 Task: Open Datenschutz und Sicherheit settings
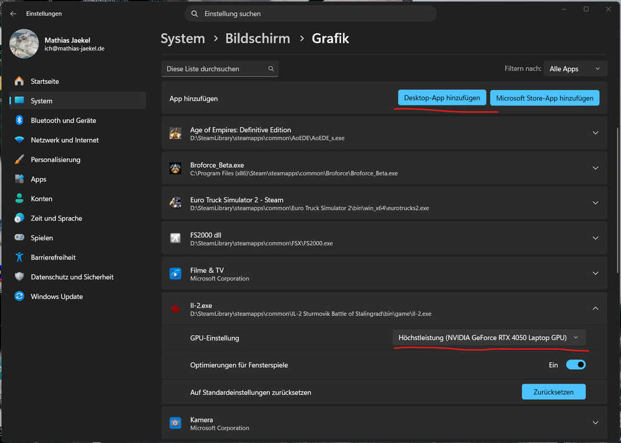click(78, 277)
